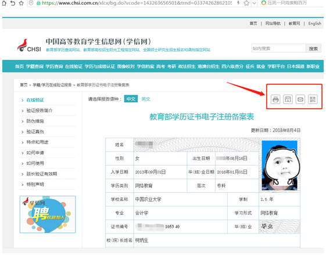The image size is (326, 255).
Task: Open 考研 in navigation bar
Action: pos(171,66)
